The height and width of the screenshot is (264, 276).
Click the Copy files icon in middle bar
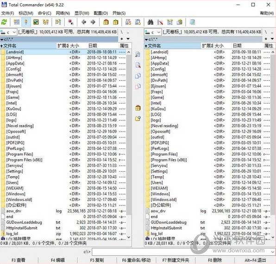click(x=138, y=76)
